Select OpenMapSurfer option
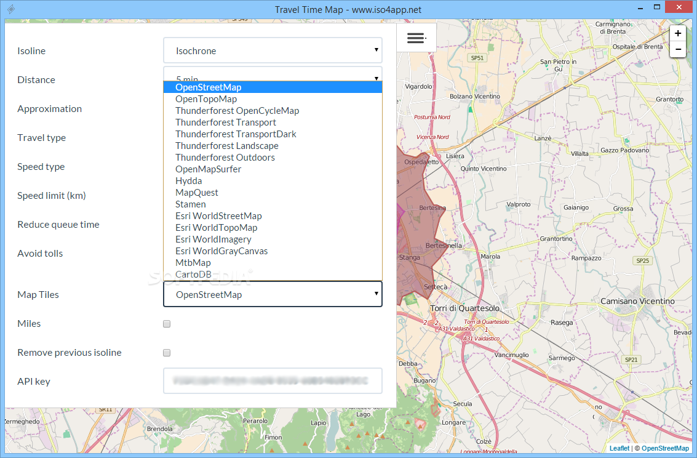 click(273, 169)
